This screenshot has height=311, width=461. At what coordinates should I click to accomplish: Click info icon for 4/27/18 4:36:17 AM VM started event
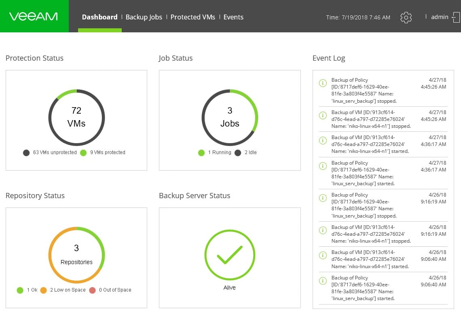(323, 140)
